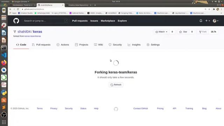
Task: Open the Help footer link
Action: click(96, 108)
